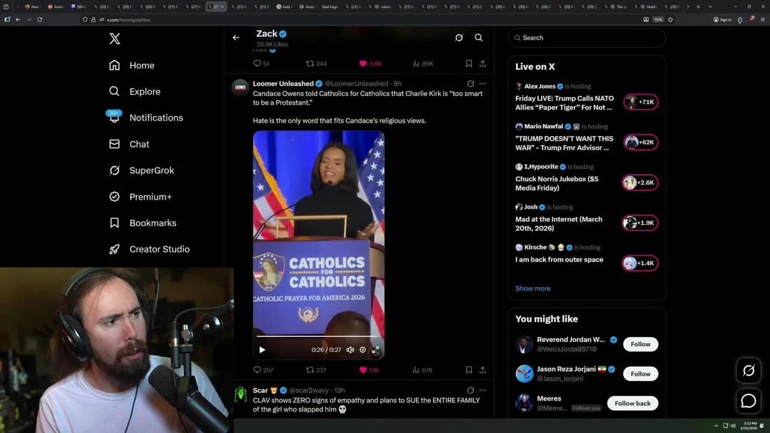Image resolution: width=770 pixels, height=433 pixels.
Task: Open Chat in the sidebar
Action: tap(129, 144)
